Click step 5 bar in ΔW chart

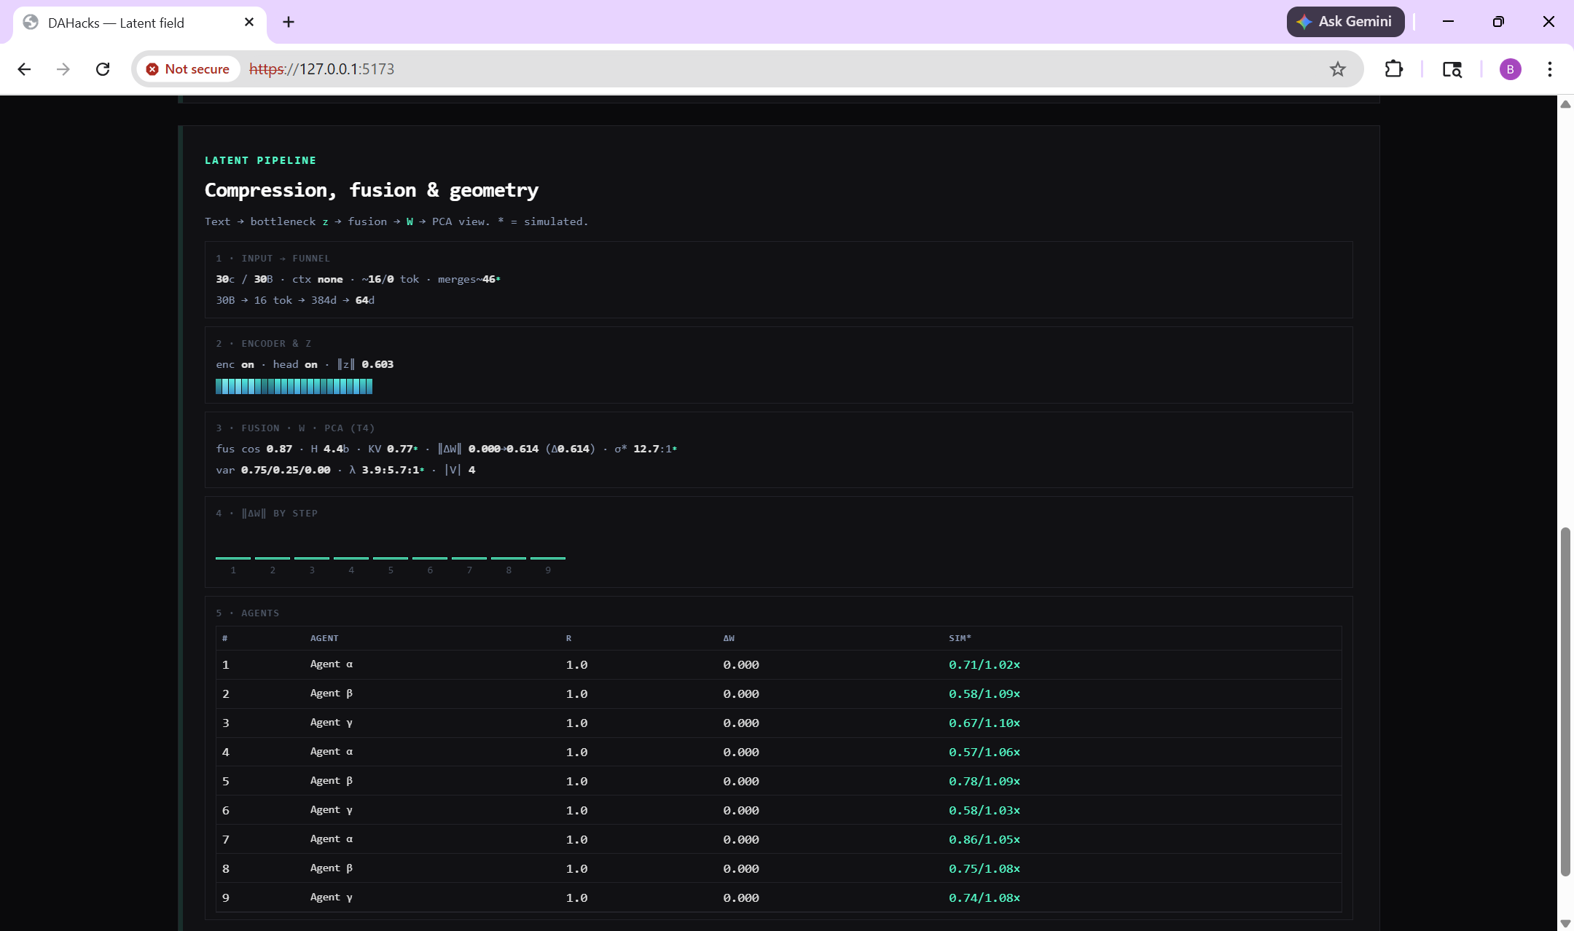coord(390,557)
